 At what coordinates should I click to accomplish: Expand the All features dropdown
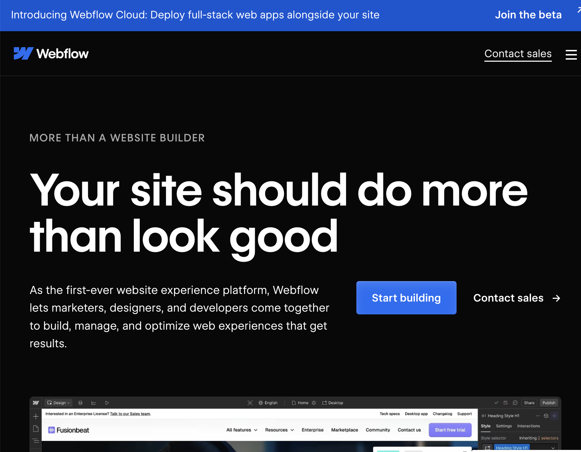242,430
